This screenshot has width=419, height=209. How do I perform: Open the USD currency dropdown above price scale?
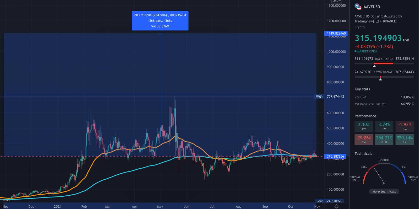coord(337,1)
